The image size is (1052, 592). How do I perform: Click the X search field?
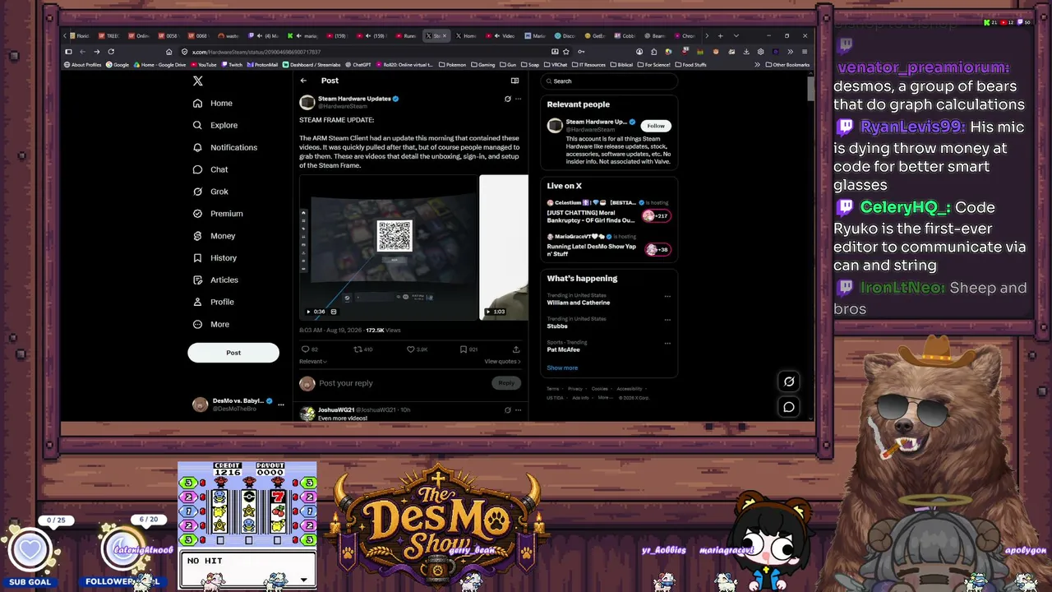609,81
